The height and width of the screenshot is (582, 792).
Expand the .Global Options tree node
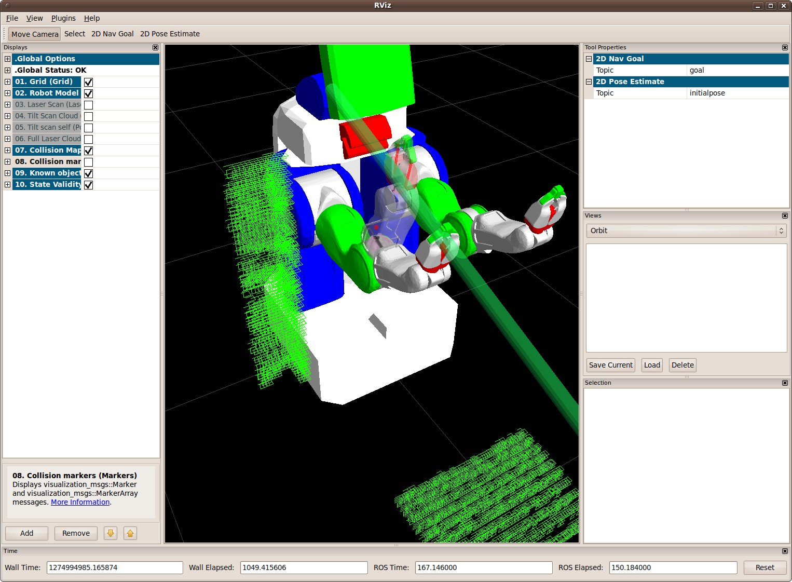pos(7,59)
